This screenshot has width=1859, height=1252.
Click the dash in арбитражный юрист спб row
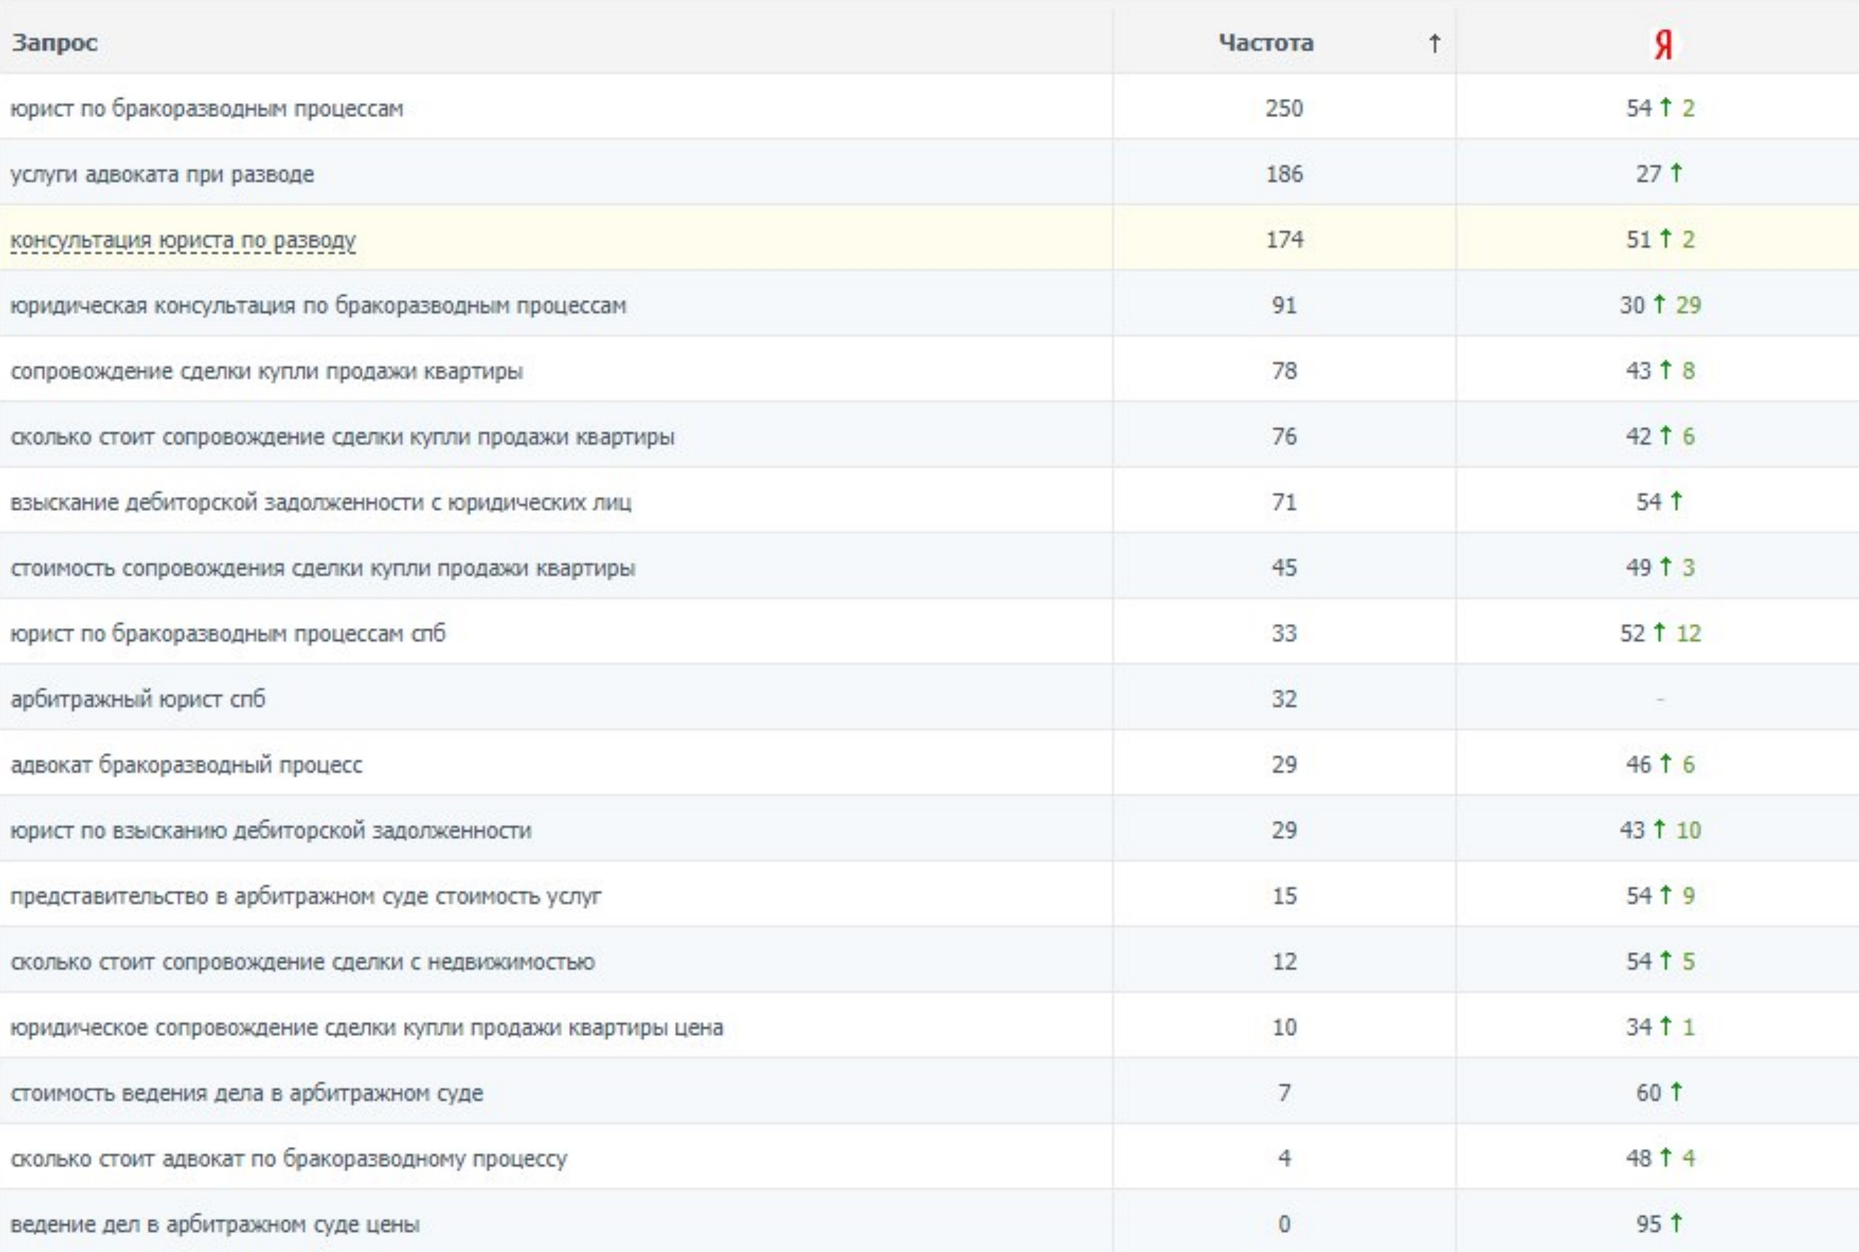pos(1660,699)
